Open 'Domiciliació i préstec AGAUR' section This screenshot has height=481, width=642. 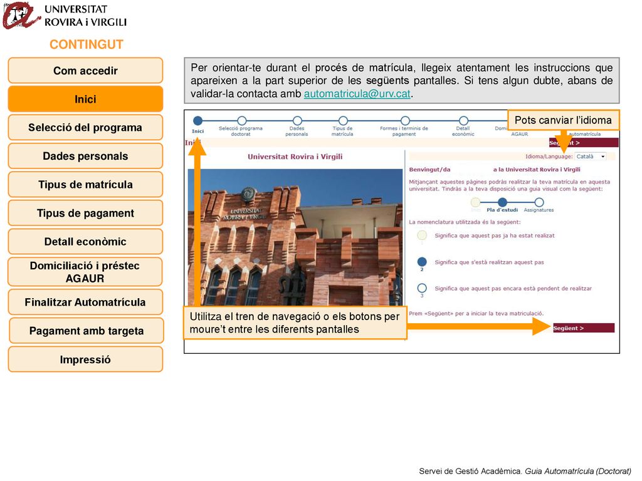click(x=85, y=272)
